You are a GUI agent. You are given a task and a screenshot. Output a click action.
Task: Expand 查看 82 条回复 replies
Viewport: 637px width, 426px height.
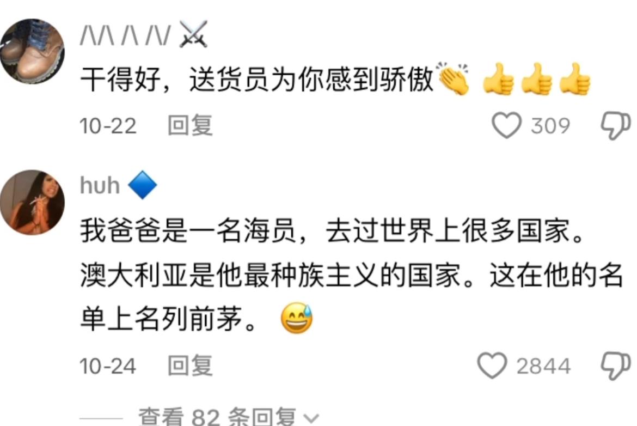[x=228, y=416]
